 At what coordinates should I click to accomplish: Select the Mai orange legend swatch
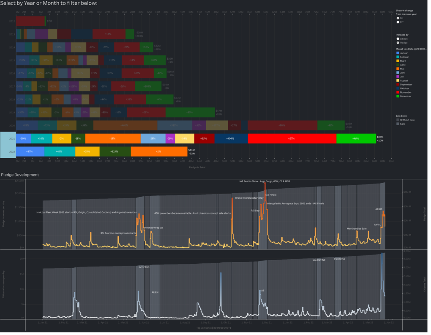pos(398,69)
